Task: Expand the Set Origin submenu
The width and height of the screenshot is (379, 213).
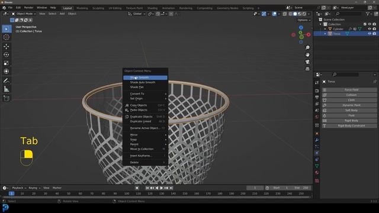Action: (x=145, y=99)
